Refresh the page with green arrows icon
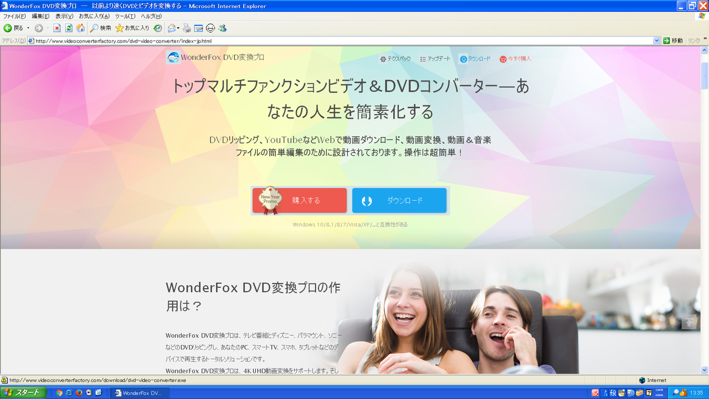 point(69,28)
